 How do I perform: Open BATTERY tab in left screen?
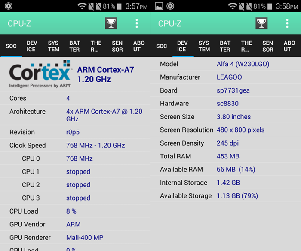coord(75,46)
